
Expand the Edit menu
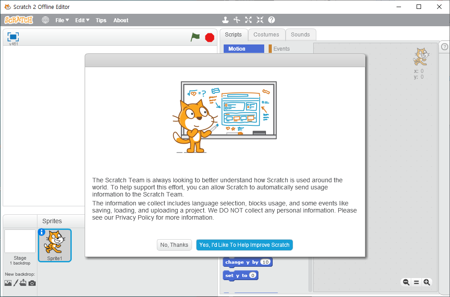(82, 20)
